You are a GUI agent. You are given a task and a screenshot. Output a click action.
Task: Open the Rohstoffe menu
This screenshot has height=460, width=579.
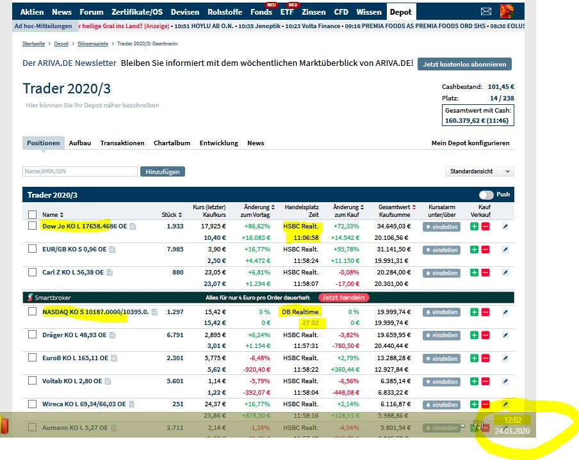[225, 12]
